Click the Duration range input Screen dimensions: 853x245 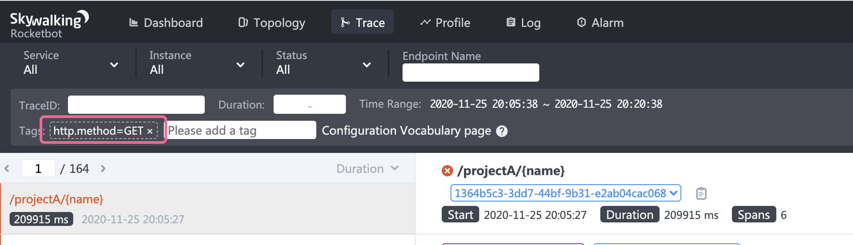click(310, 104)
